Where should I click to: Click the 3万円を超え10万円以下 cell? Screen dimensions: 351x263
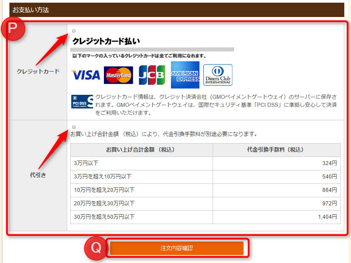[x=141, y=177]
